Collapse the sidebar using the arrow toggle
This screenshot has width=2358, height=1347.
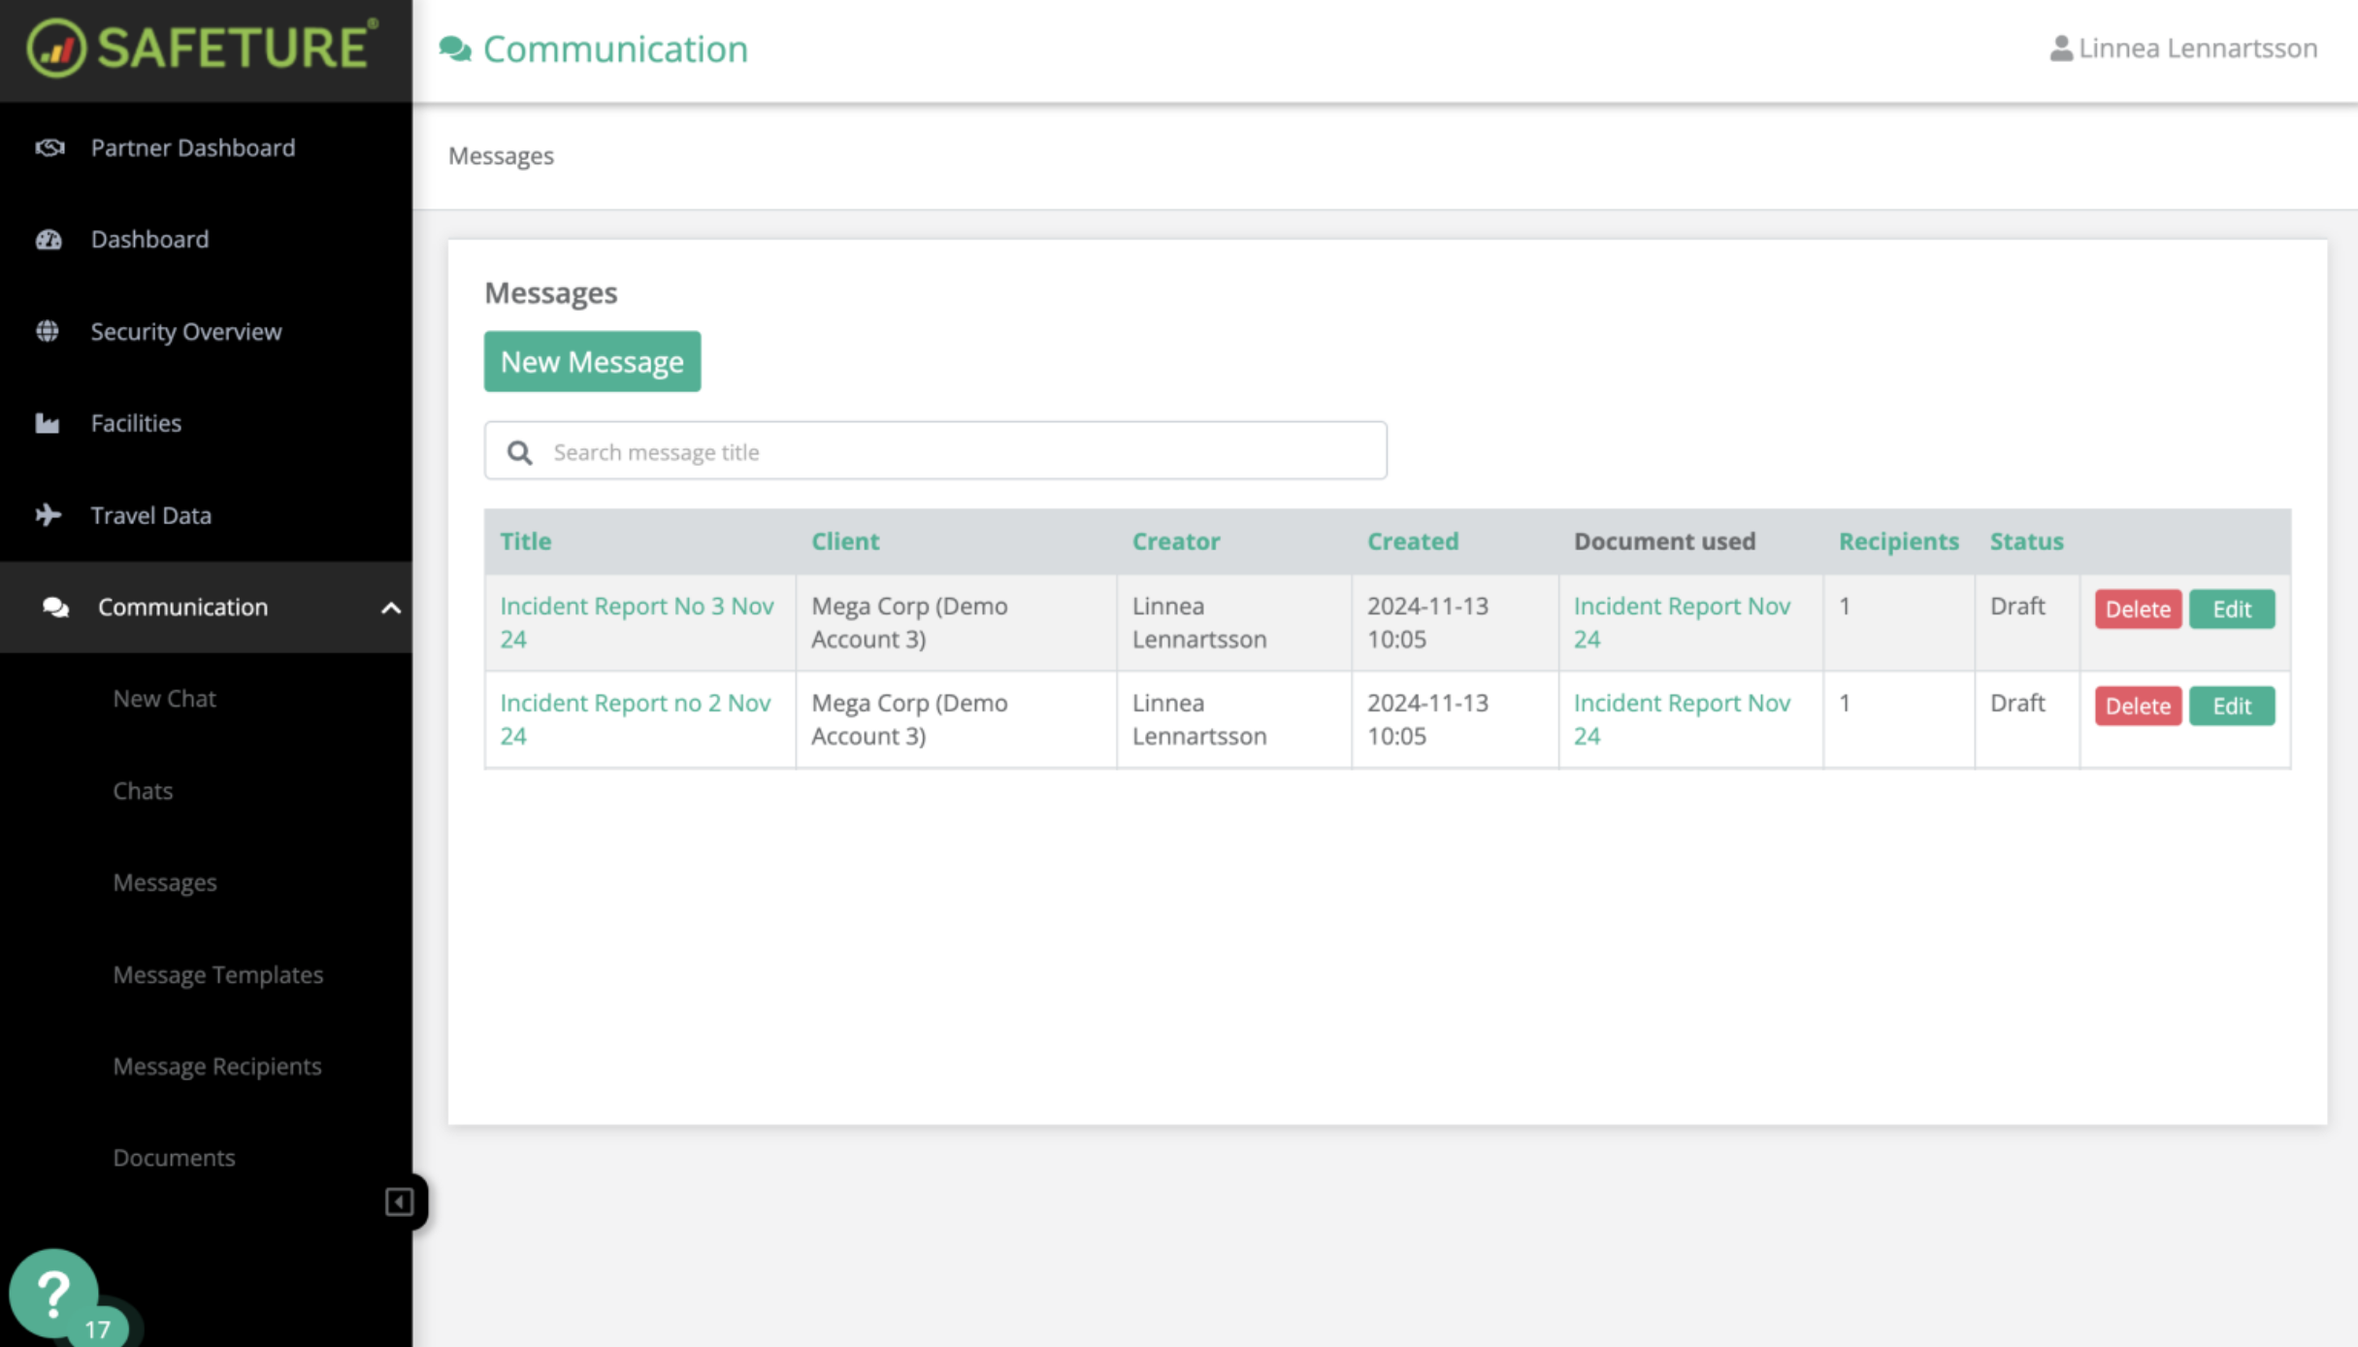click(399, 1201)
